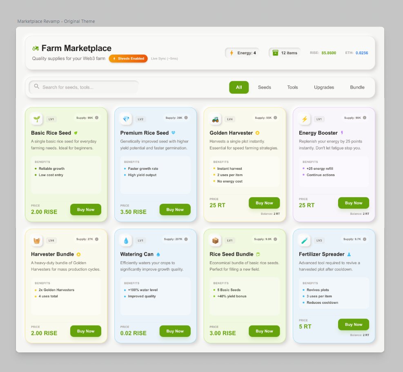This screenshot has width=403, height=372.
Task: Click the diamond icon on Premium Rice Seed card
Action: (126, 119)
